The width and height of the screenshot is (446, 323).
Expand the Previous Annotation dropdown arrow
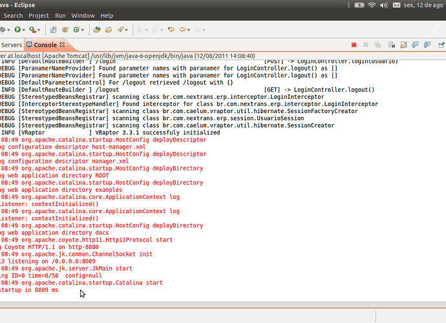pyautogui.click(x=162, y=30)
